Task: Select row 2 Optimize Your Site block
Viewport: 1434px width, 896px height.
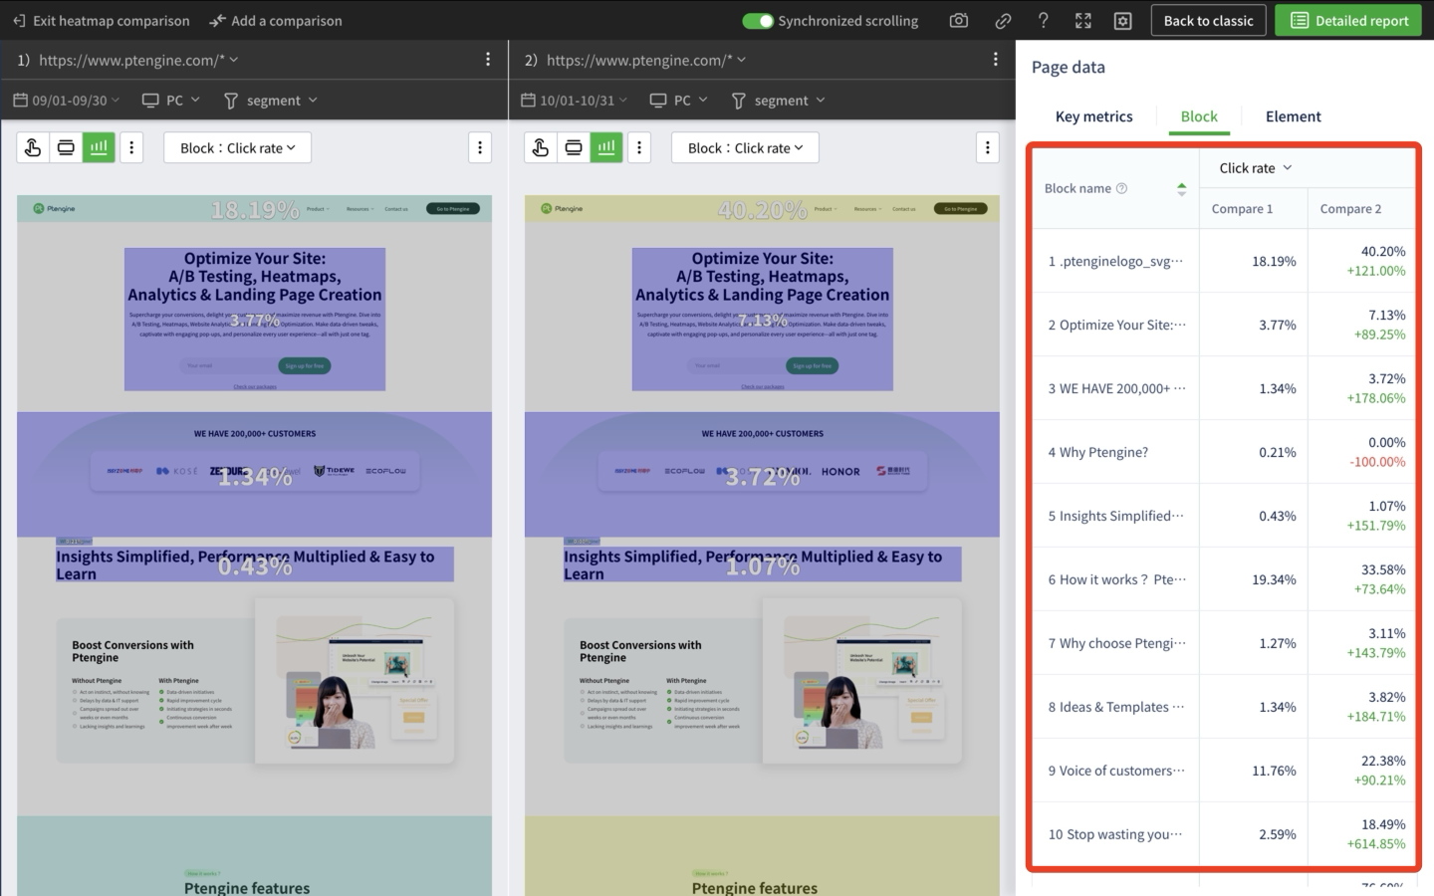Action: coord(1223,325)
